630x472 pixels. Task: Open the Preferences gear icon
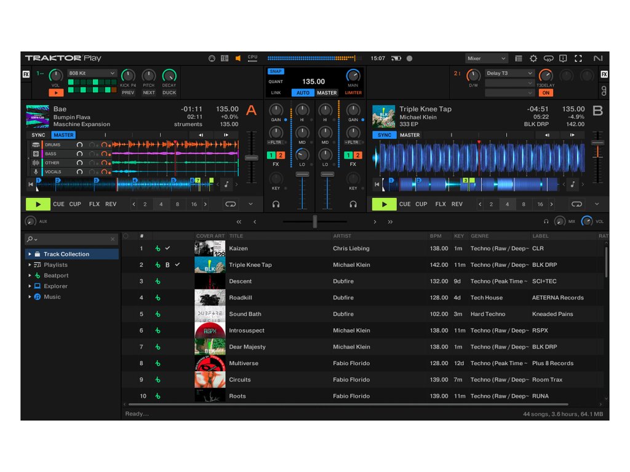click(x=533, y=58)
